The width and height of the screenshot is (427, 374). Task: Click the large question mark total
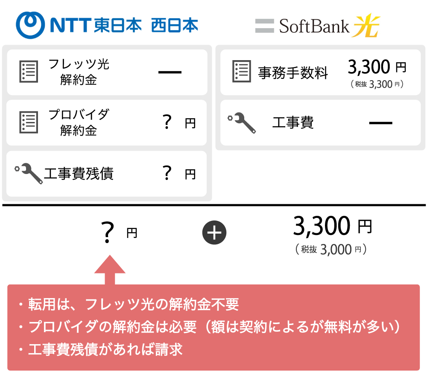(109, 233)
